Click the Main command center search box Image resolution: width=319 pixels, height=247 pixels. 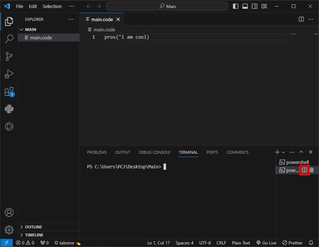tap(167, 6)
